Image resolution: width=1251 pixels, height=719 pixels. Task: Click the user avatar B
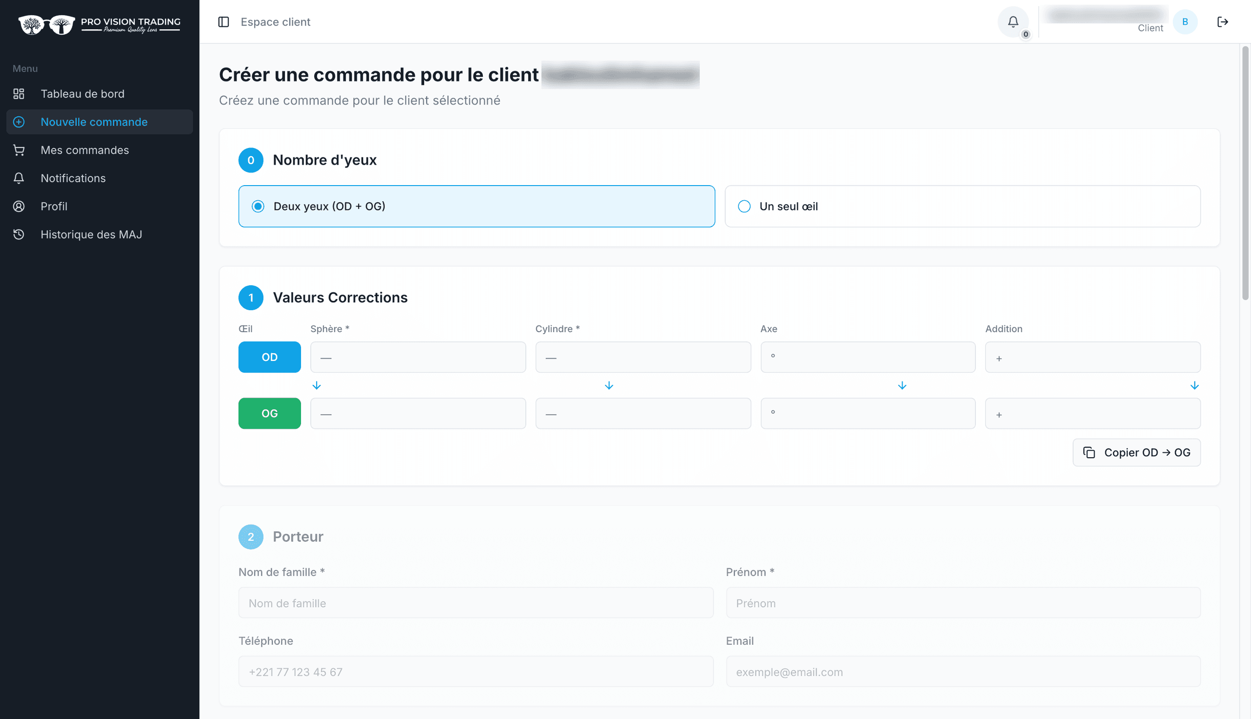[x=1185, y=21]
